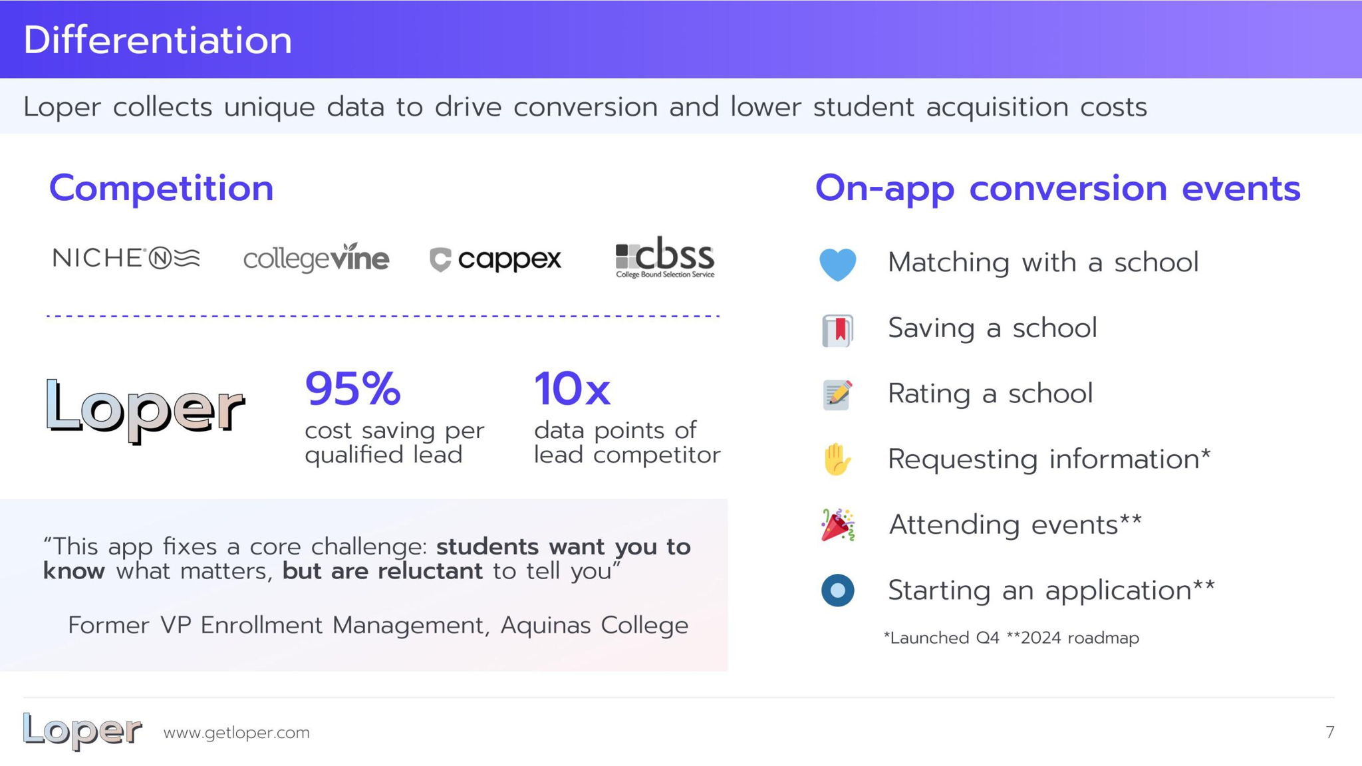
Task: Click the blue radio dot icon
Action: click(837, 590)
